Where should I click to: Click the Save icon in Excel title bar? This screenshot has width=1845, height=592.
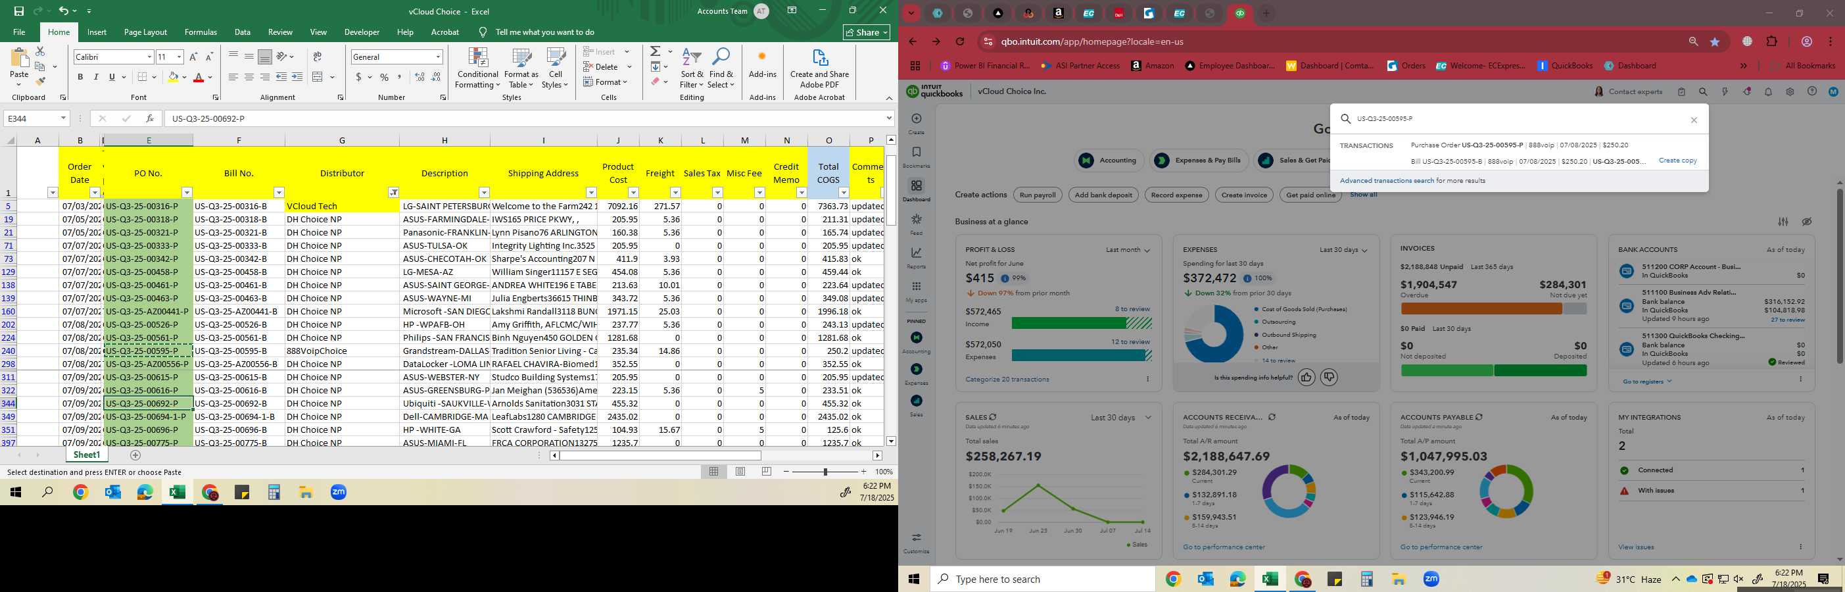point(19,11)
